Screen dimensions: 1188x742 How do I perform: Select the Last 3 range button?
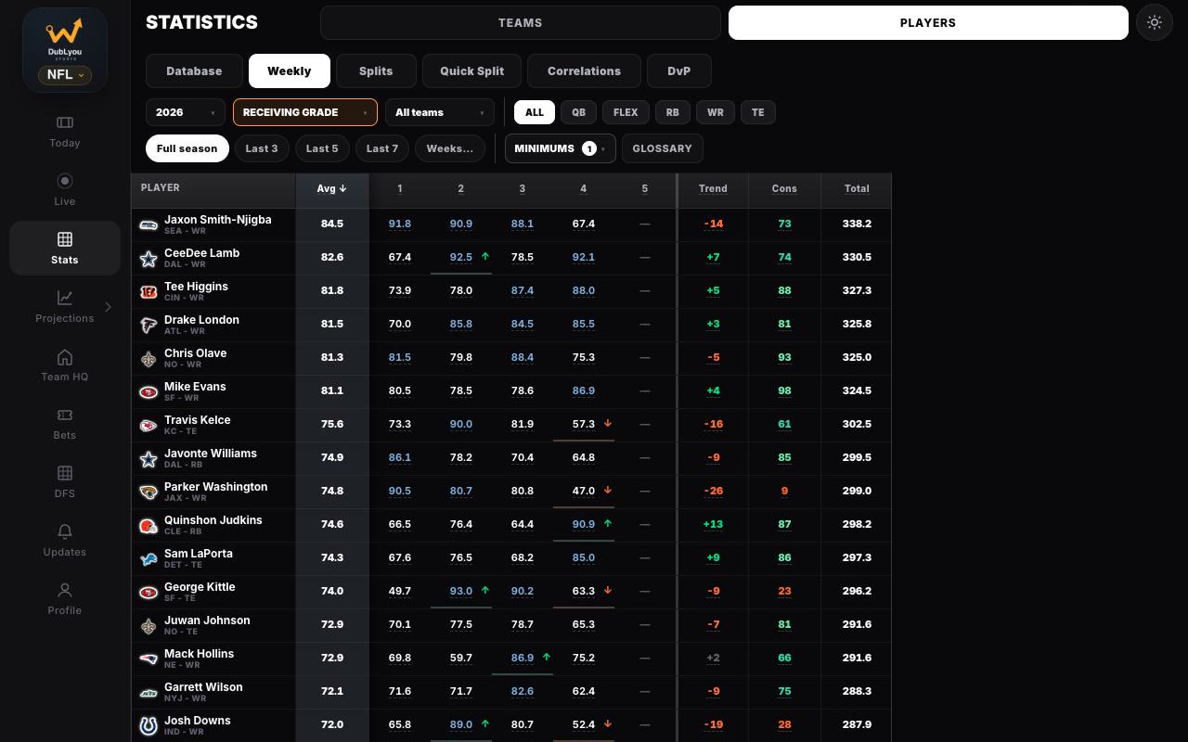[x=262, y=148]
